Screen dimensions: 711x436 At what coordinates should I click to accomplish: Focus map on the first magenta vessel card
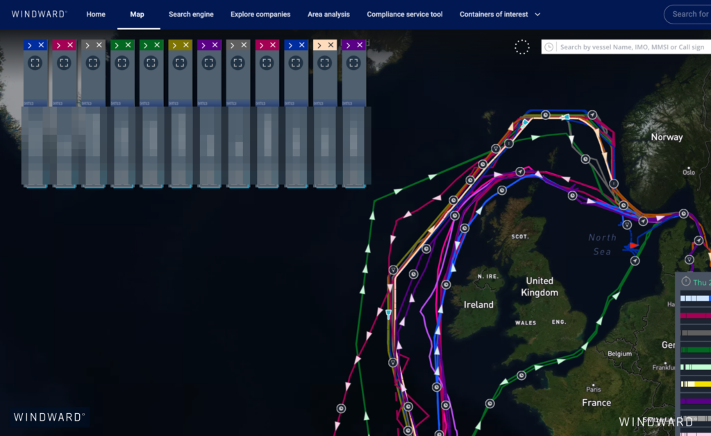[64, 63]
